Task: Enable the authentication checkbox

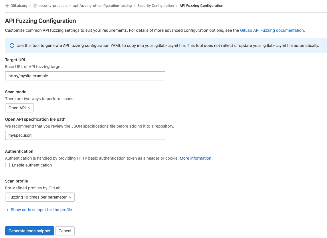Action: 7,165
